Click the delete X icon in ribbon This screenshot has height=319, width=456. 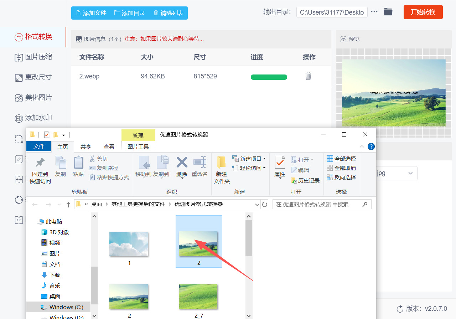tap(182, 163)
